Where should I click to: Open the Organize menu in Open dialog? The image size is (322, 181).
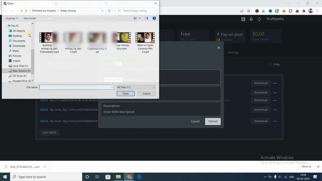11,18
